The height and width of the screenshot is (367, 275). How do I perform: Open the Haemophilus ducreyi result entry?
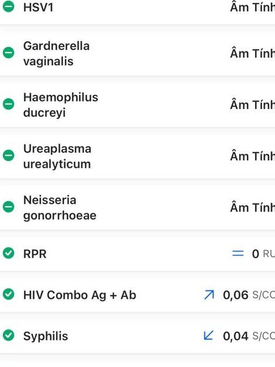tap(137, 104)
